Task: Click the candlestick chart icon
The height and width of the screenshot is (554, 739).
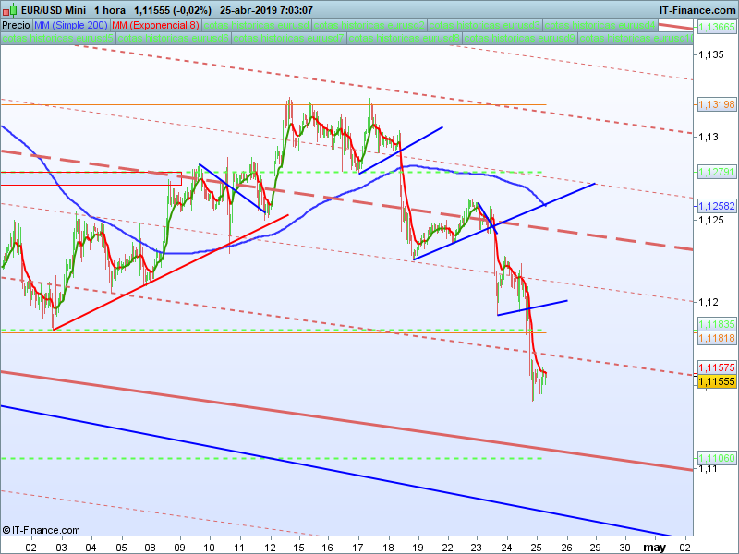Action: [10, 10]
